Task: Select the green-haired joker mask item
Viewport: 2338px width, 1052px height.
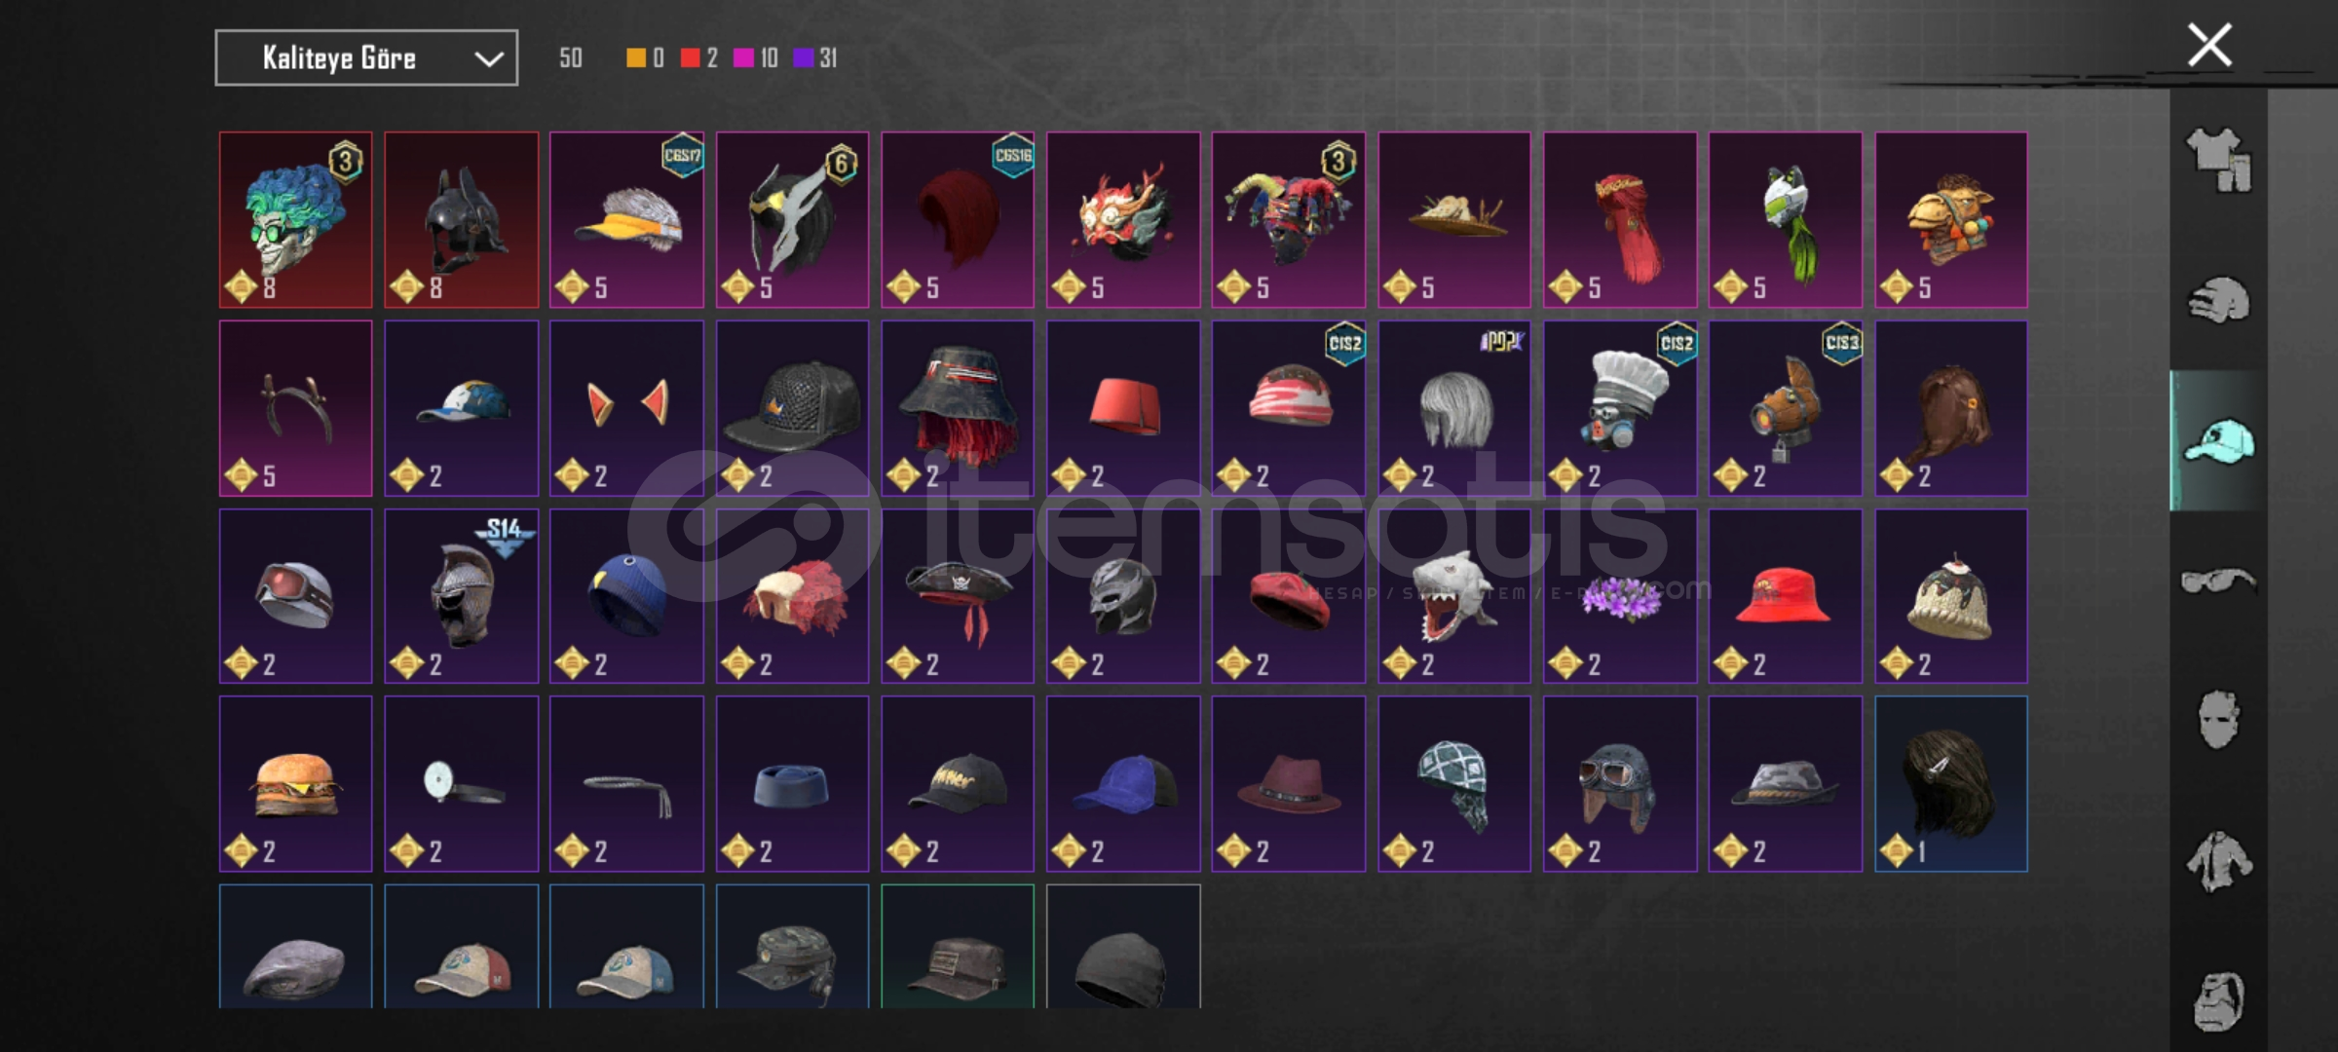Action: pyautogui.click(x=296, y=220)
